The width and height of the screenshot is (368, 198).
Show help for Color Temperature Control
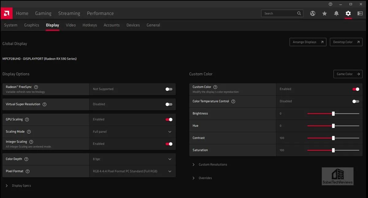233,101
